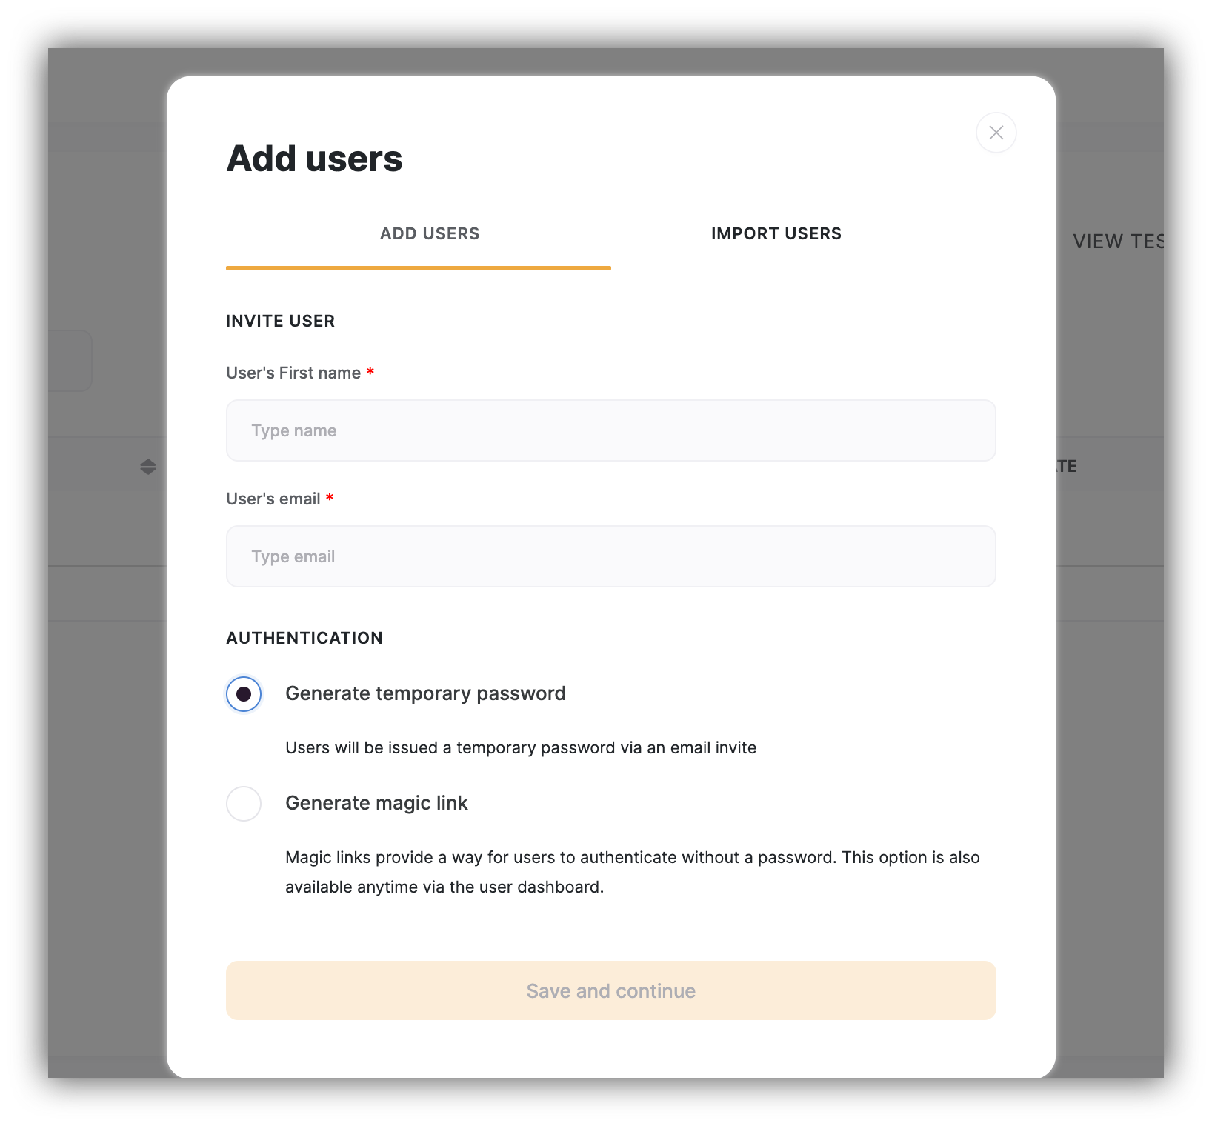The image size is (1212, 1126).
Task: Open the partially visible View Tests tab
Action: (1117, 241)
